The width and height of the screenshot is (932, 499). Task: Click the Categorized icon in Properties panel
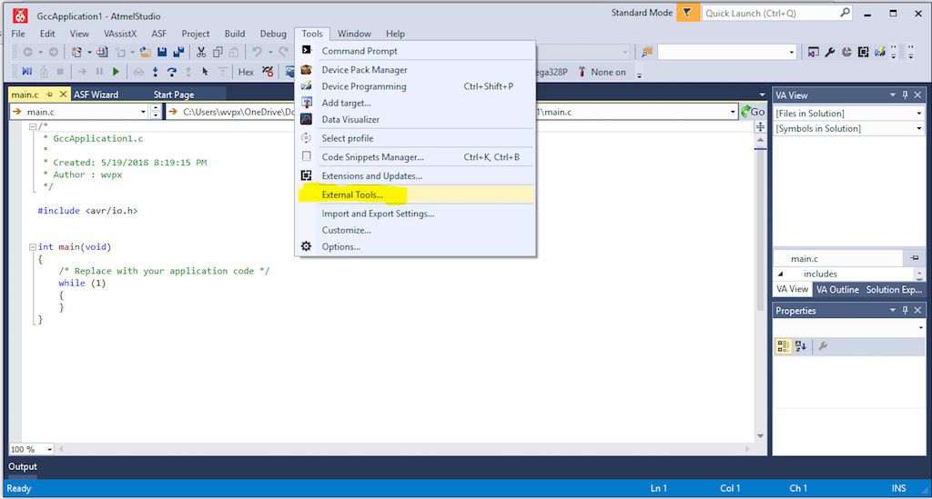(x=784, y=346)
